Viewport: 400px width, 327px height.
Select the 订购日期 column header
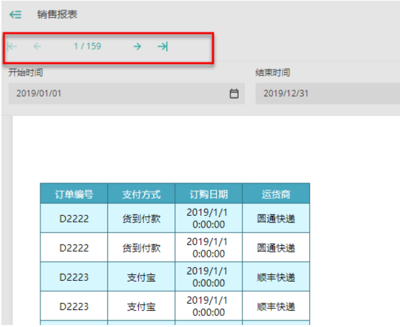pos(208,194)
